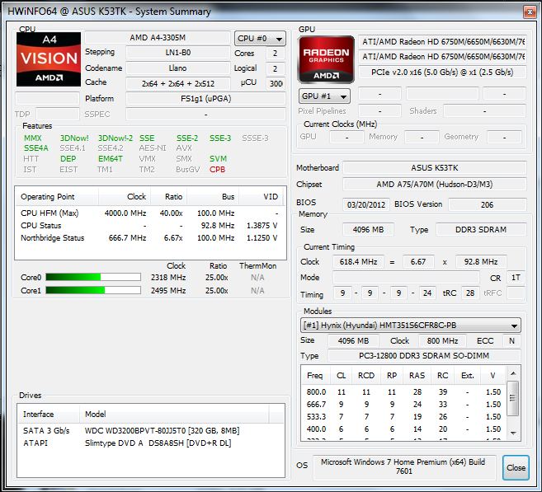Click the SVM feature label
542x492 pixels.
click(x=218, y=159)
